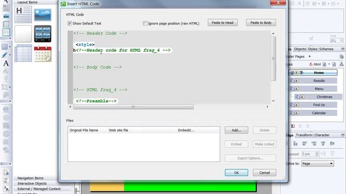Click the .html add page icon
The height and width of the screenshot is (194, 346).
click(x=324, y=64)
